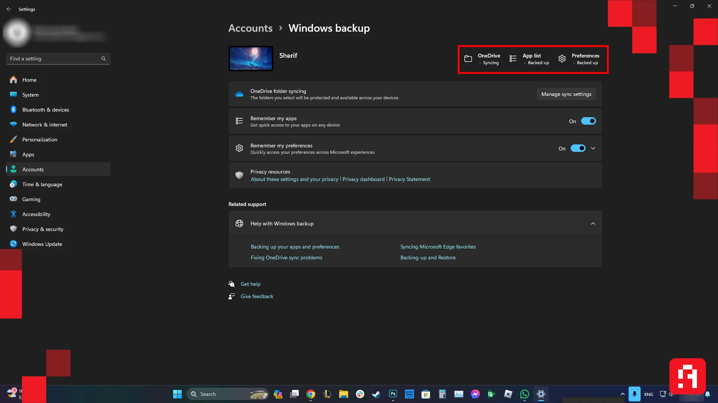Open About these settings and your privacy

click(294, 179)
